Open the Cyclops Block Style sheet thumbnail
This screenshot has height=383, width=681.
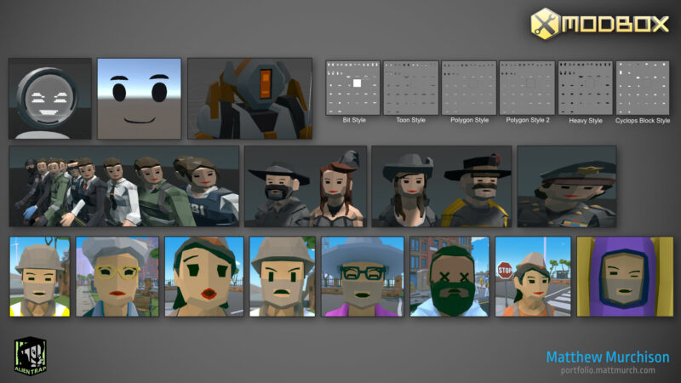point(643,88)
